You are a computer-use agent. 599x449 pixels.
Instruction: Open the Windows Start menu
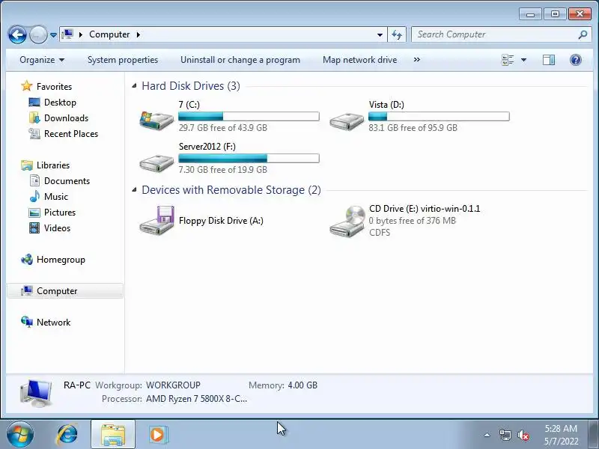pyautogui.click(x=20, y=434)
